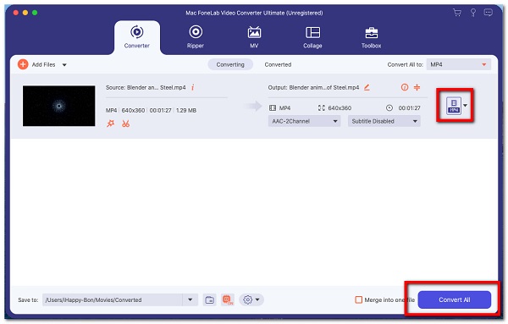508x324 pixels.
Task: Toggle hardware acceleration chip icon
Action: pos(228,299)
